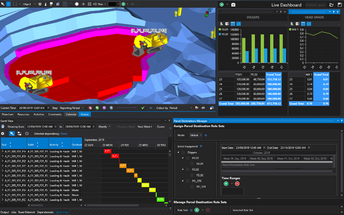Expand the first A_F1_305_F01 task row
Viewport: 344px width, 215px height.
[3, 151]
